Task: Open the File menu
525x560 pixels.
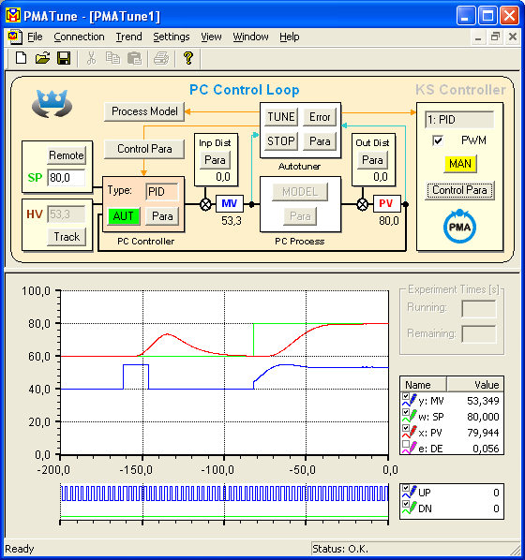Action: 35,37
